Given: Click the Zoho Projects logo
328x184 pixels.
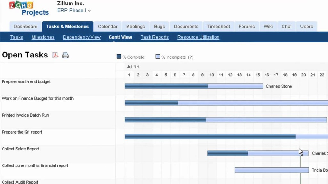Looking at the screenshot, I should tap(29, 8).
